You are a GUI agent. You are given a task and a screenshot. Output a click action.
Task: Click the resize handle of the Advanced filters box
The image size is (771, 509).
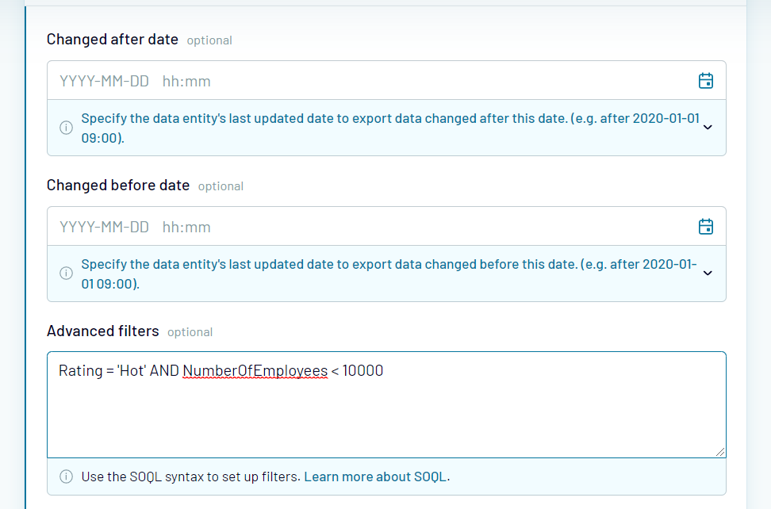click(x=720, y=452)
